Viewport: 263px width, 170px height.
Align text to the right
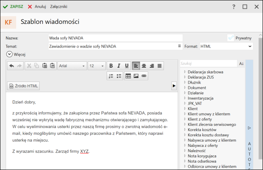[x=152, y=66]
